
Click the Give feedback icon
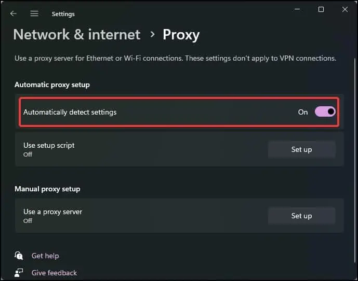(x=19, y=273)
